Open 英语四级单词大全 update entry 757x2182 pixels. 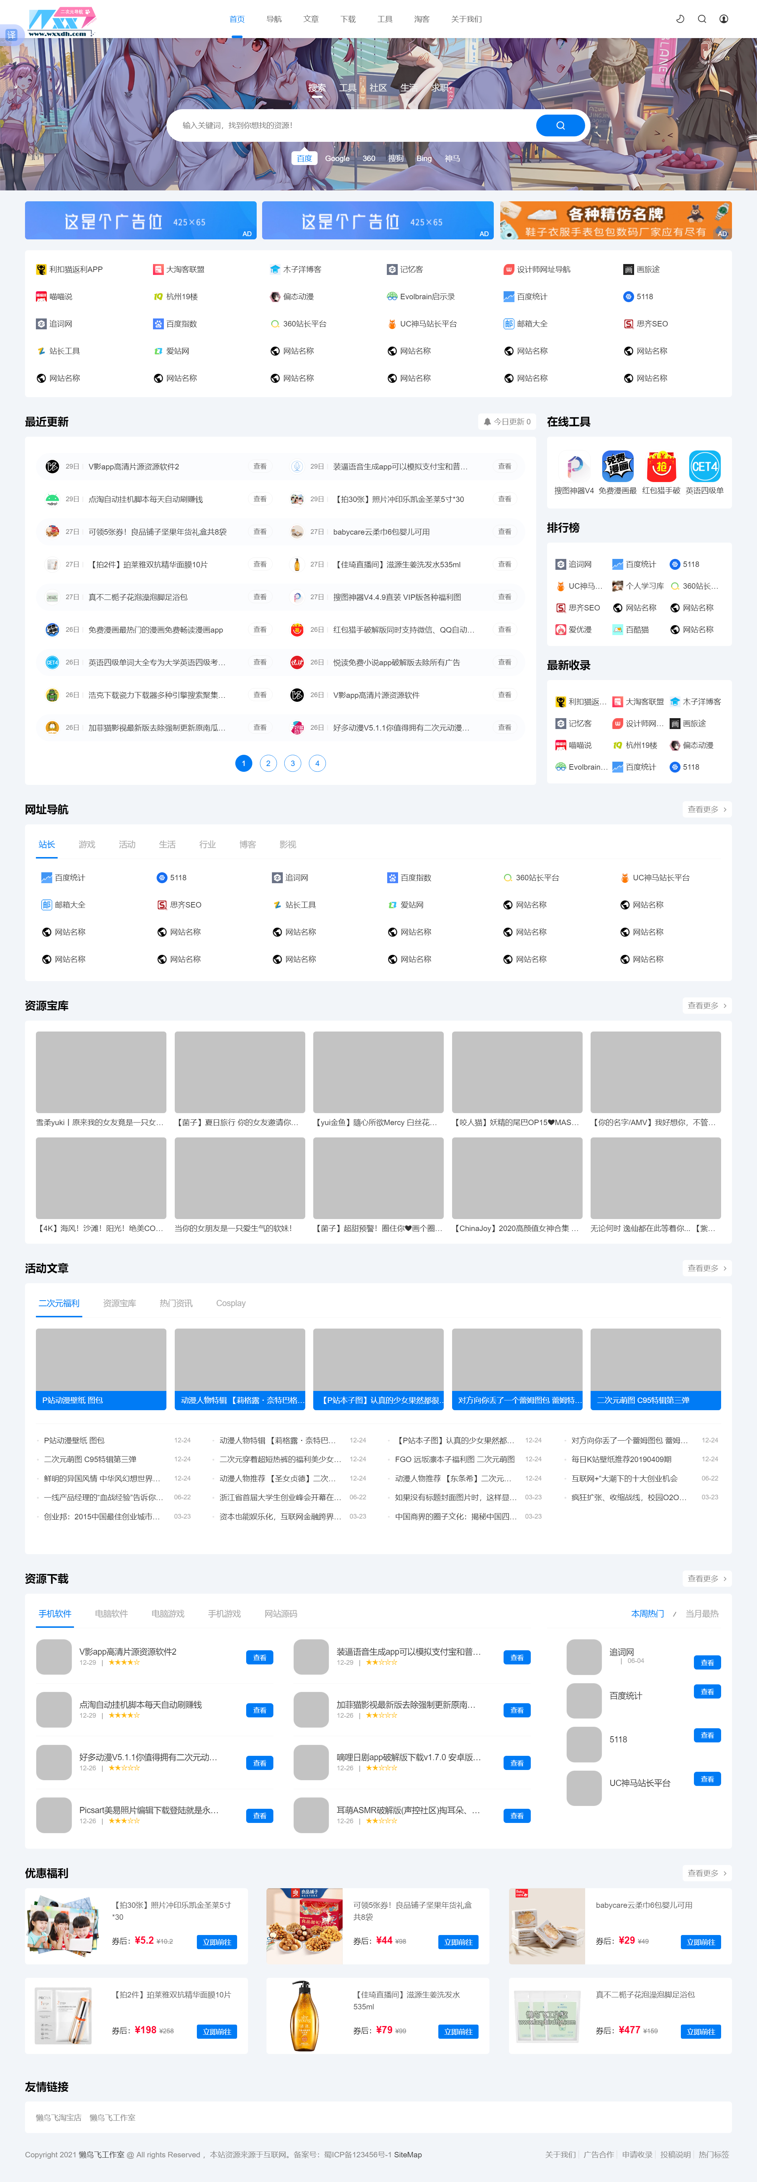[157, 662]
